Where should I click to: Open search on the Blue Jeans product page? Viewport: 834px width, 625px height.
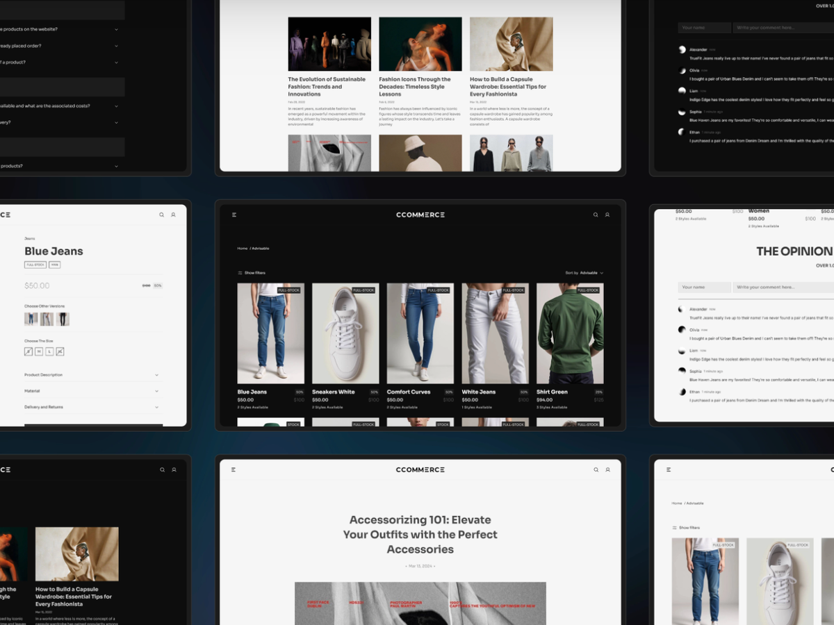pyautogui.click(x=161, y=215)
